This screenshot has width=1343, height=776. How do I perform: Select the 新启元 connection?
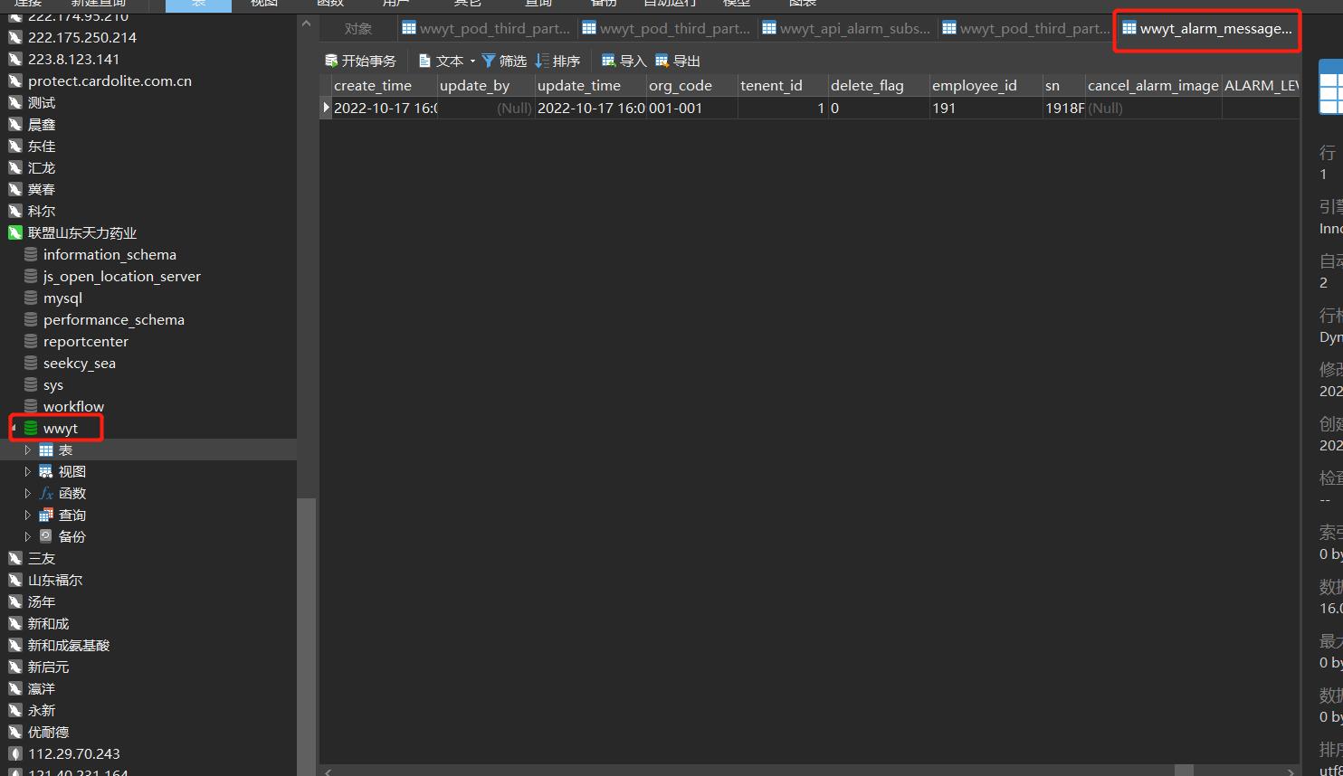[48, 667]
